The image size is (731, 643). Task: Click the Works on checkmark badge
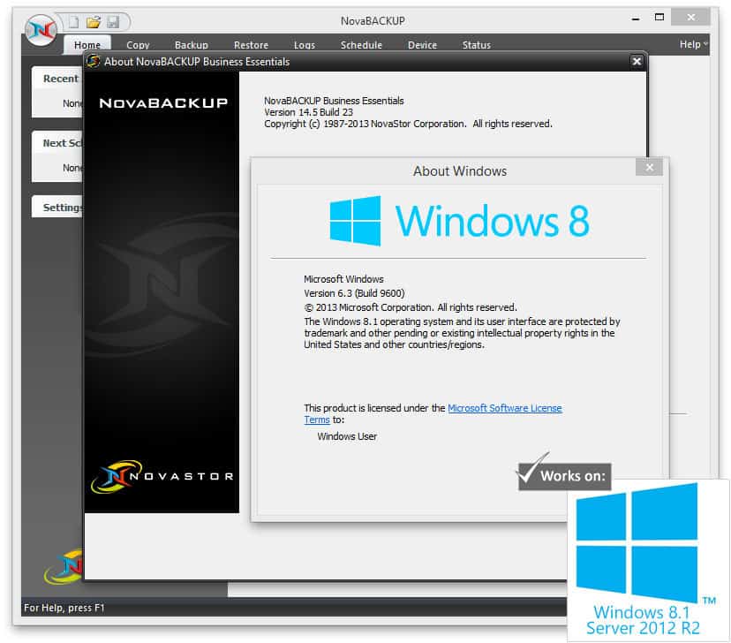coord(564,475)
